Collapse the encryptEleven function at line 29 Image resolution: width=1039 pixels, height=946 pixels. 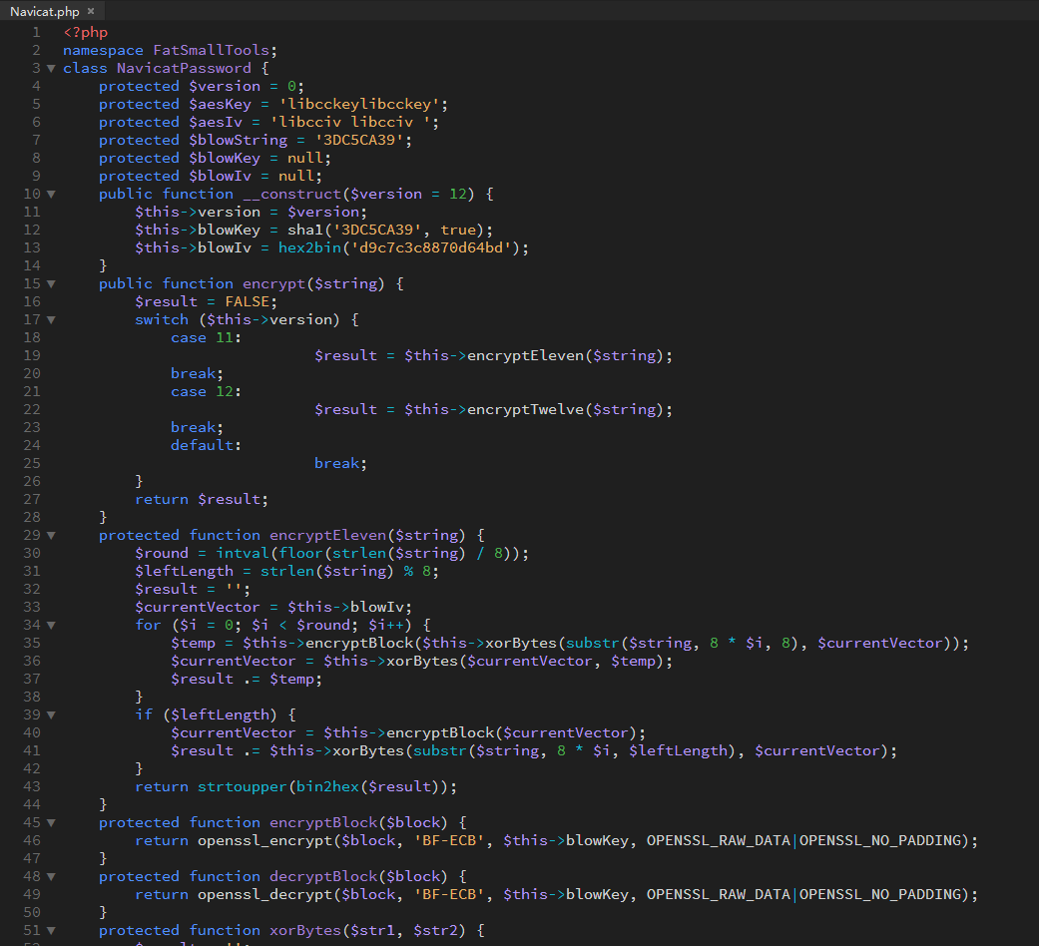click(51, 535)
